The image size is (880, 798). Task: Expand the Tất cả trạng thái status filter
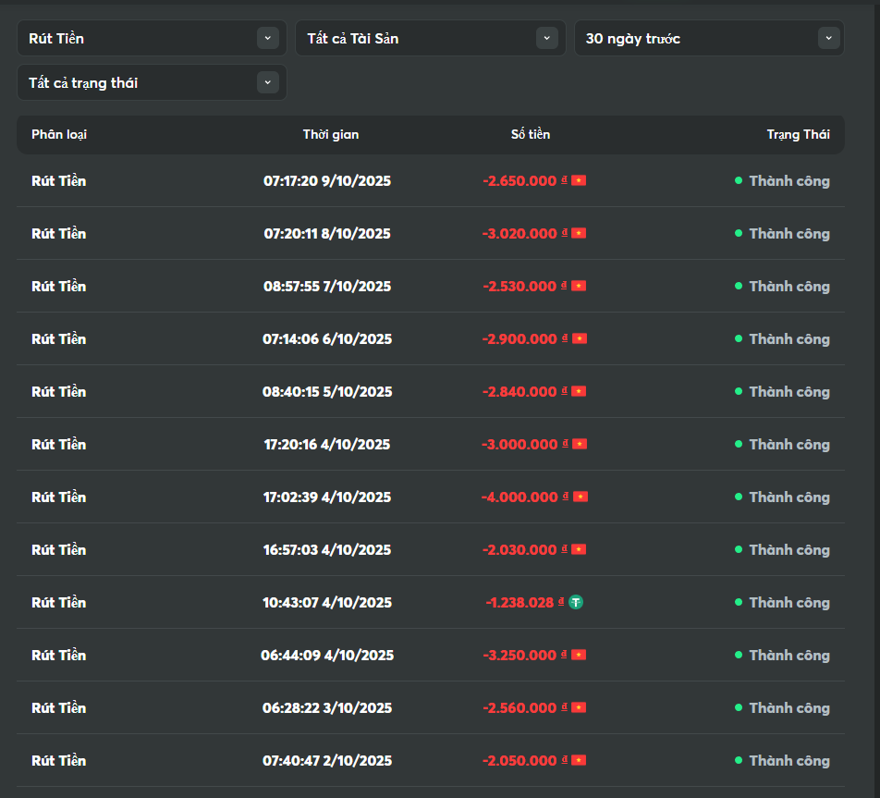(x=152, y=82)
